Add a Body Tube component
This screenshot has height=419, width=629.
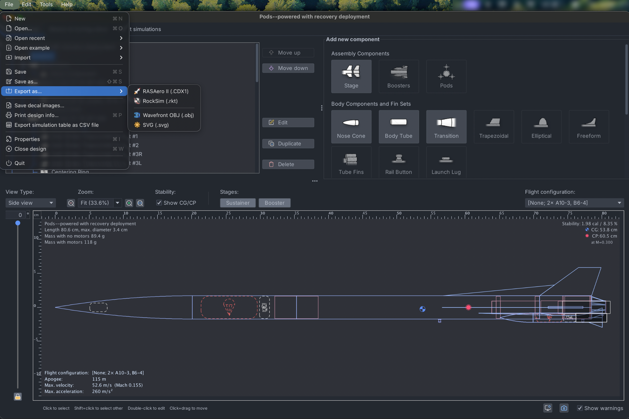click(399, 127)
